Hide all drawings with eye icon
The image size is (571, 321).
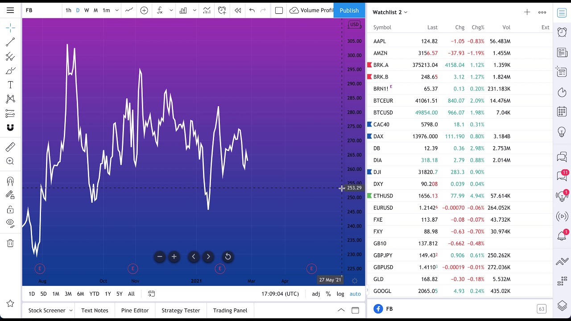point(10,223)
